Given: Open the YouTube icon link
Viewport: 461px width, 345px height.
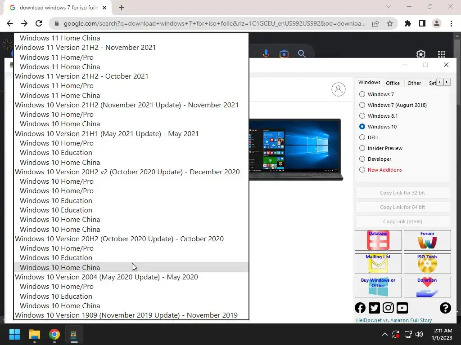Looking at the screenshot, I should pyautogui.click(x=402, y=308).
